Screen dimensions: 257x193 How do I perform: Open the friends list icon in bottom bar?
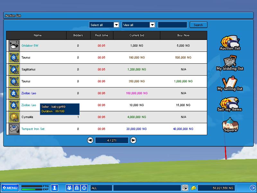(69, 188)
